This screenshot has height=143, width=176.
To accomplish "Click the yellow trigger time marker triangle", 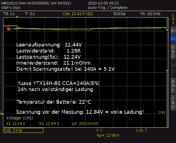I will coord(17,17).
